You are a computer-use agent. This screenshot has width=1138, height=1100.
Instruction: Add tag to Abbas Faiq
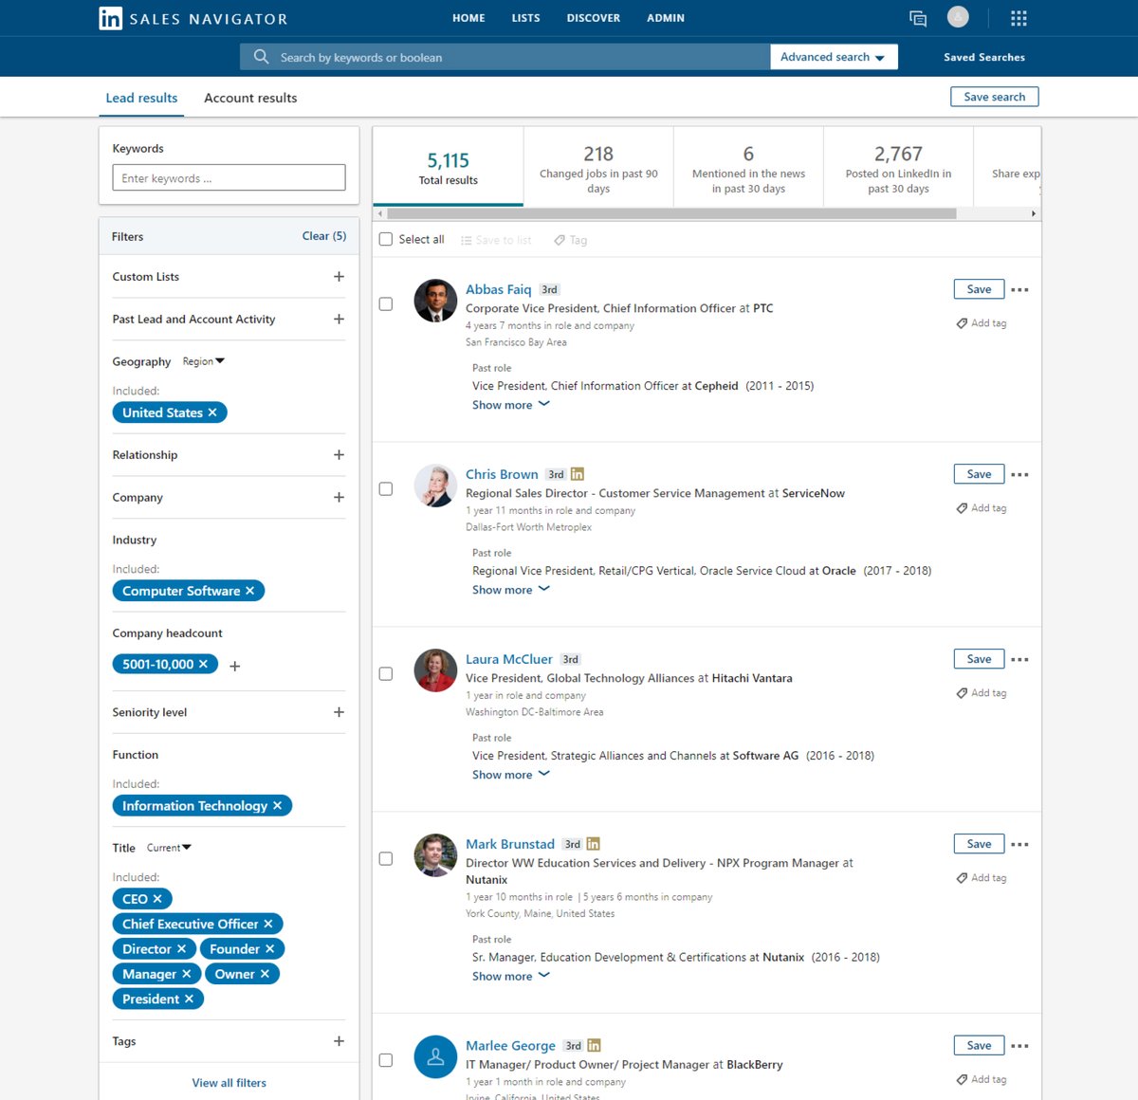point(982,323)
